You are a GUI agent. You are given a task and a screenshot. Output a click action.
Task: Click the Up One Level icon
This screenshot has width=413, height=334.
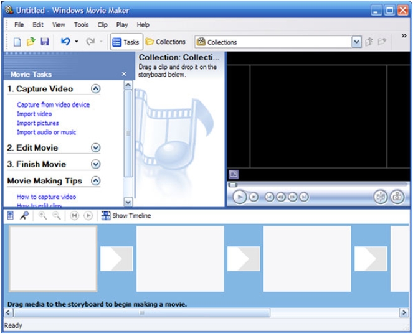pyautogui.click(x=369, y=42)
